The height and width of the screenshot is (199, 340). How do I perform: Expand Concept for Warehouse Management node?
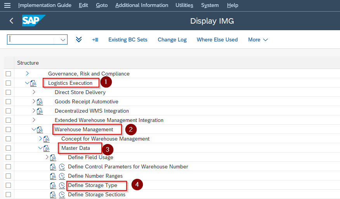[x=40, y=139]
